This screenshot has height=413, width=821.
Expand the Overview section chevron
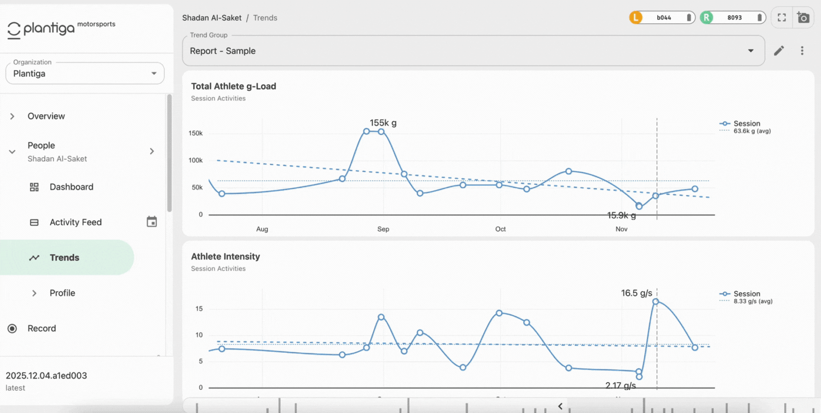coord(12,116)
